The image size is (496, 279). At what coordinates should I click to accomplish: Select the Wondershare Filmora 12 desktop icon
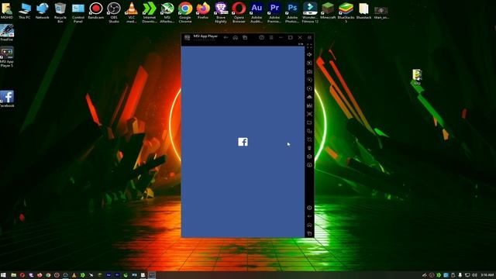pos(310,12)
